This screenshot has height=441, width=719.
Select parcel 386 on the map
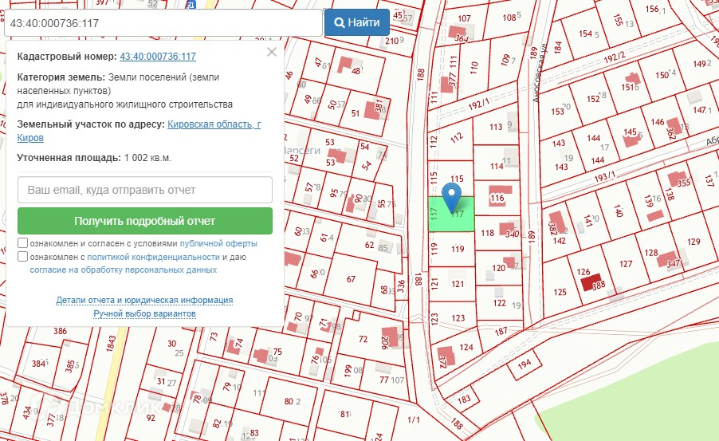click(60, 331)
